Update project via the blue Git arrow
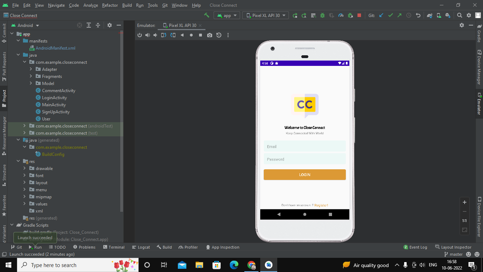Image resolution: width=483 pixels, height=272 pixels. 381,16
